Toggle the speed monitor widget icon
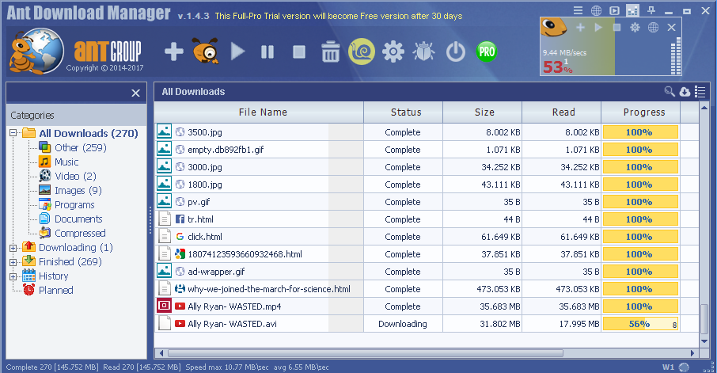 point(632,10)
